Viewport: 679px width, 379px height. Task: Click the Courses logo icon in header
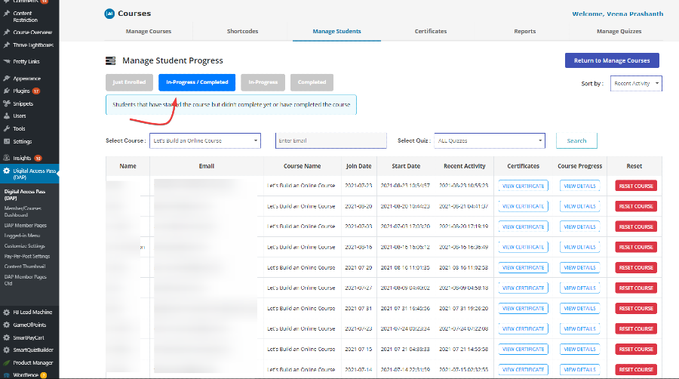109,13
